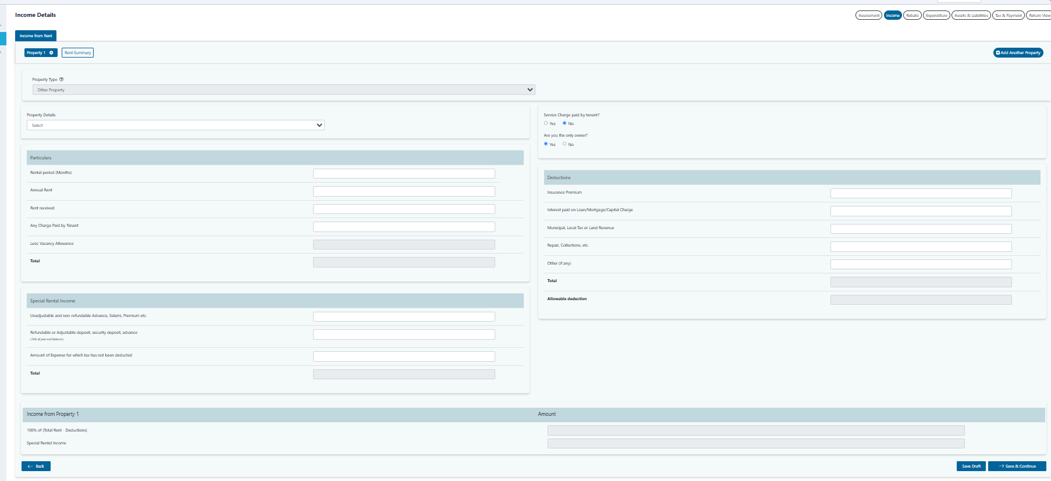Screen dimensions: 1051x481
Task: Click Save & Continue
Action: (x=1017, y=466)
